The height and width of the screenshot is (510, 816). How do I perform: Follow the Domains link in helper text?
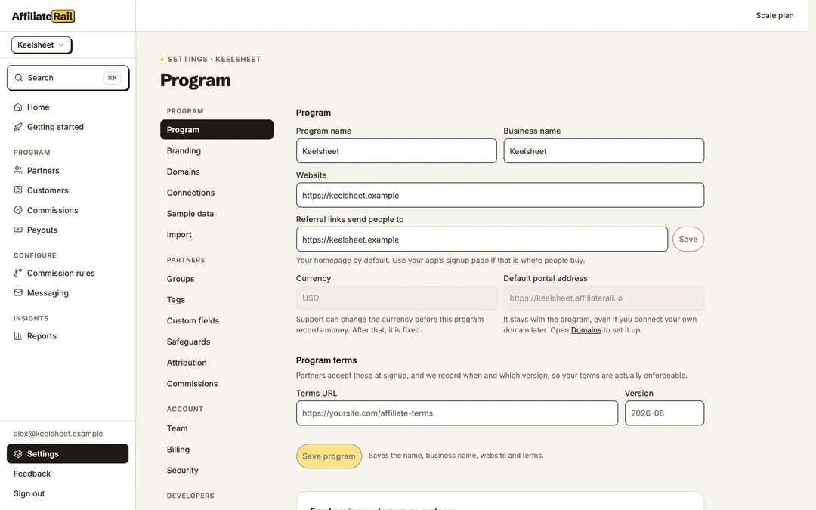tap(586, 330)
